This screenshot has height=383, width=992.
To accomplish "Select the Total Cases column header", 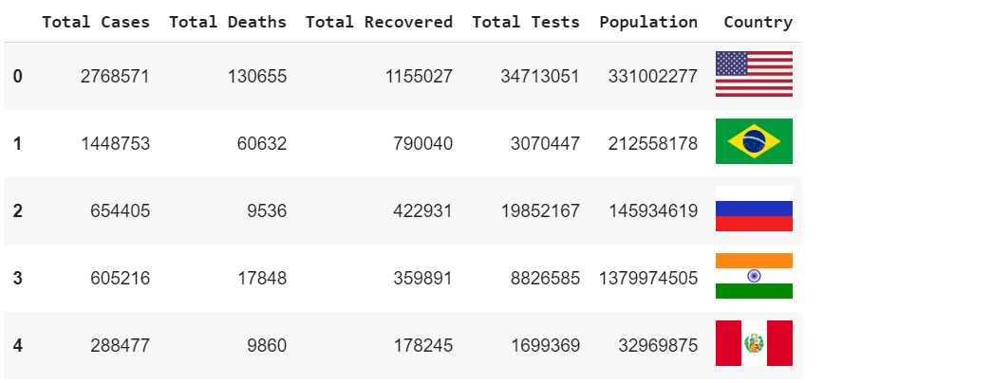I will (96, 23).
